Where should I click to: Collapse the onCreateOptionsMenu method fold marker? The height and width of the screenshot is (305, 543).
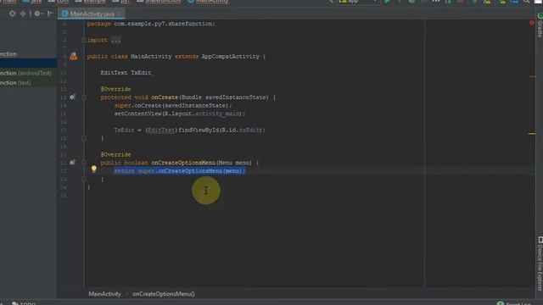pos(84,163)
